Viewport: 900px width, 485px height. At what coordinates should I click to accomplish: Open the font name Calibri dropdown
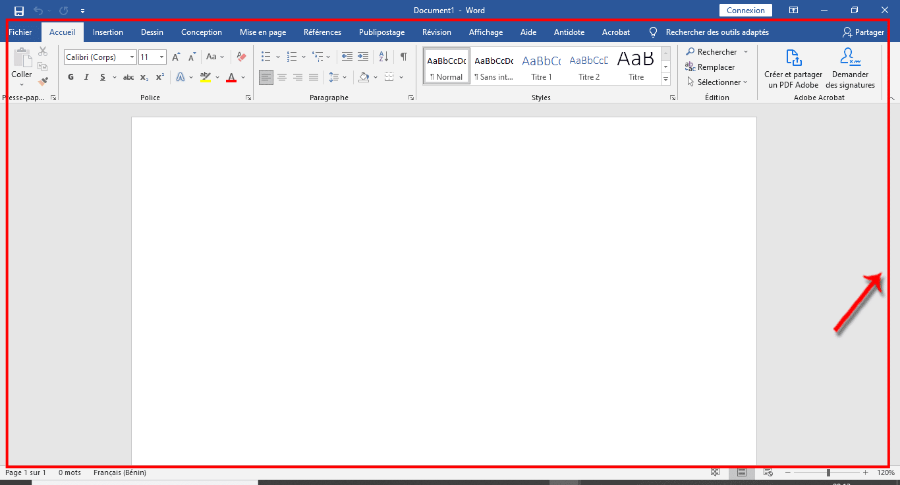[x=132, y=57]
